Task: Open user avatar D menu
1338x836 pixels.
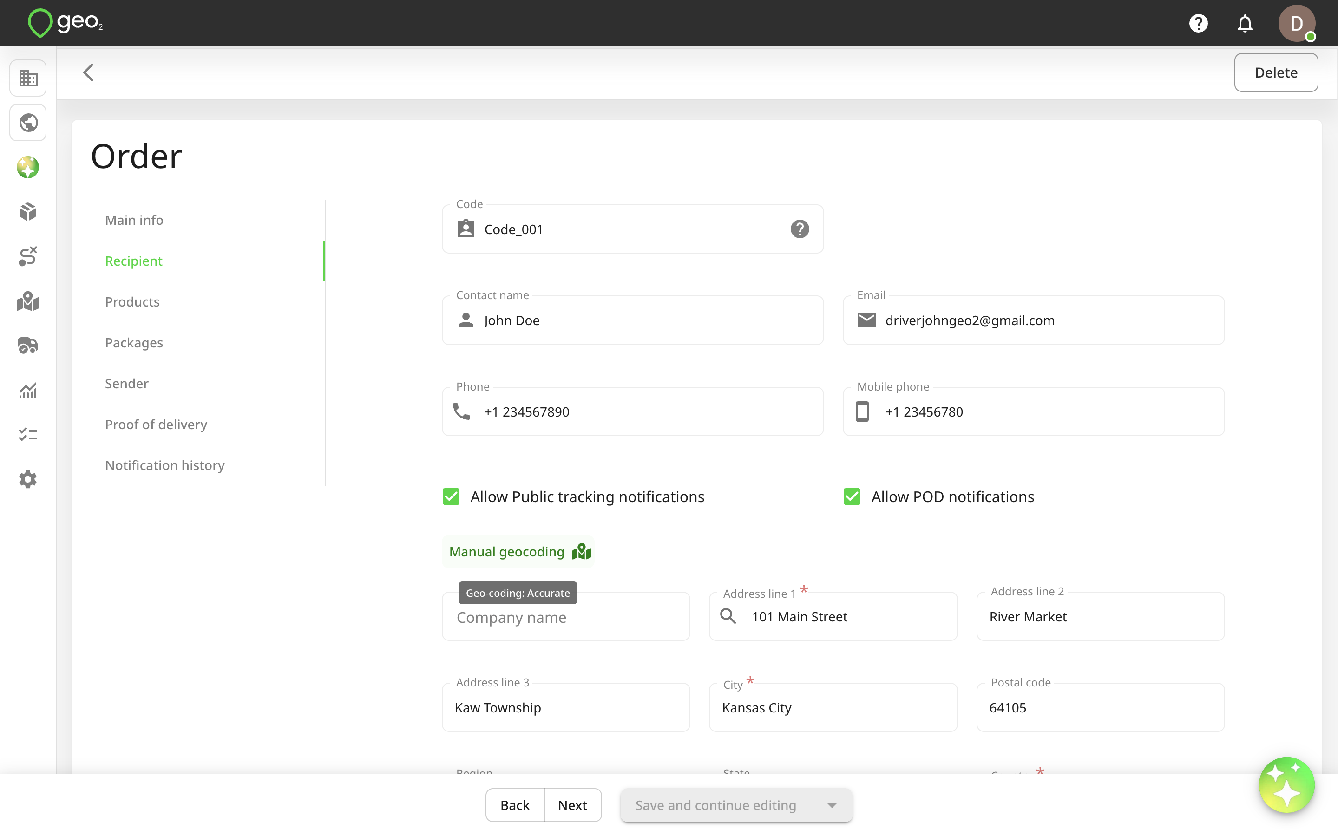Action: (1297, 23)
